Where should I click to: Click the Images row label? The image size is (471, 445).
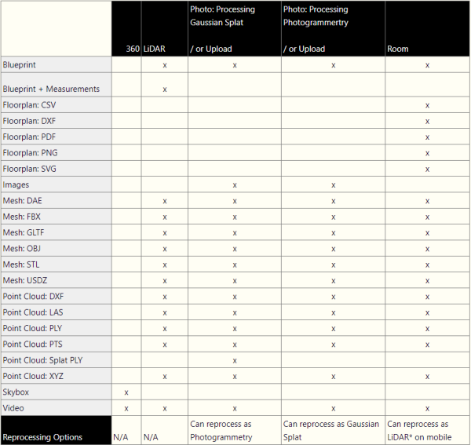pyautogui.click(x=16, y=185)
